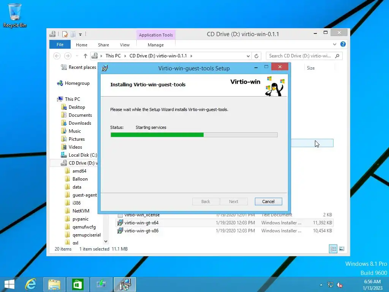This screenshot has width=389, height=292.
Task: Open the i386 folder in tree
Action: (73, 203)
